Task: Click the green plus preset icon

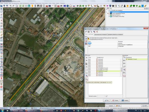Action: pos(83,6)
